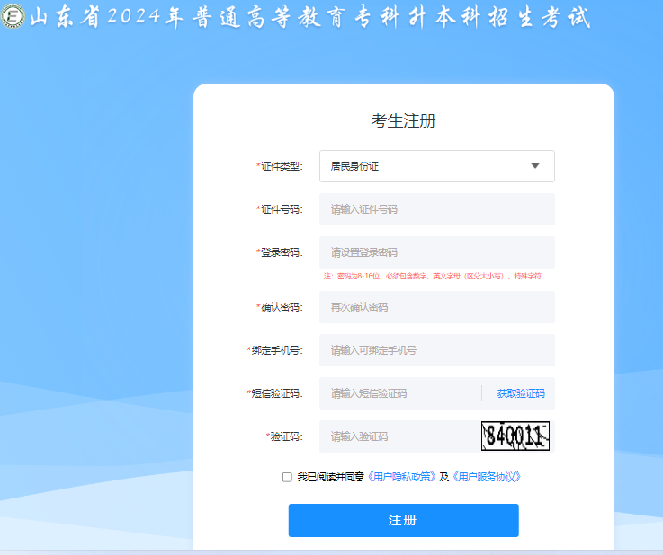Click the exam authority logo icon

click(14, 19)
